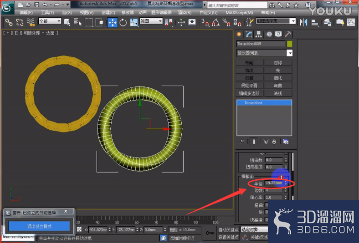
Task: Click the Edit Named Selection Sets icon
Action: pyautogui.click(x=250, y=22)
